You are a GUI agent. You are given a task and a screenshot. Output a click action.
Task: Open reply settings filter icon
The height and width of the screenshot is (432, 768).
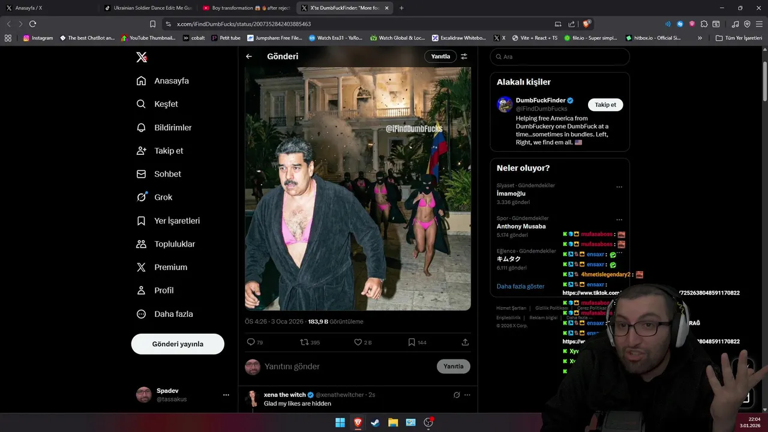point(464,56)
